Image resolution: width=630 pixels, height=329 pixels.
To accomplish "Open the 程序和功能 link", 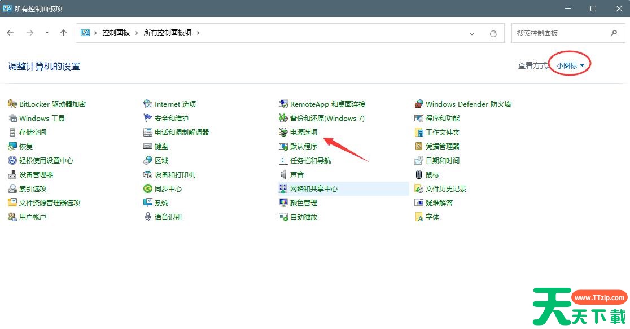I will click(x=443, y=118).
